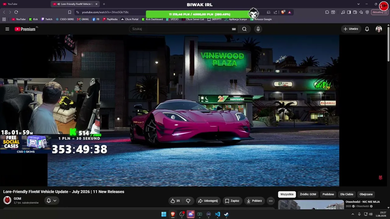Open a new browser tab
This screenshot has height=219, width=390.
(x=104, y=4)
